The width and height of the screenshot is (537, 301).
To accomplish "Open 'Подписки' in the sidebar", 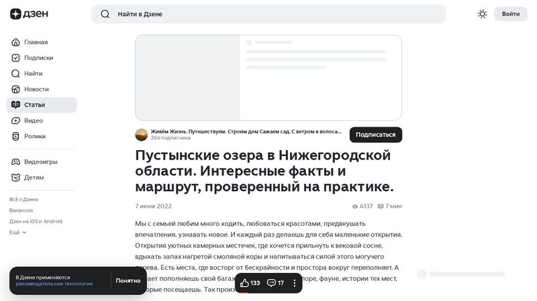I will [x=38, y=58].
